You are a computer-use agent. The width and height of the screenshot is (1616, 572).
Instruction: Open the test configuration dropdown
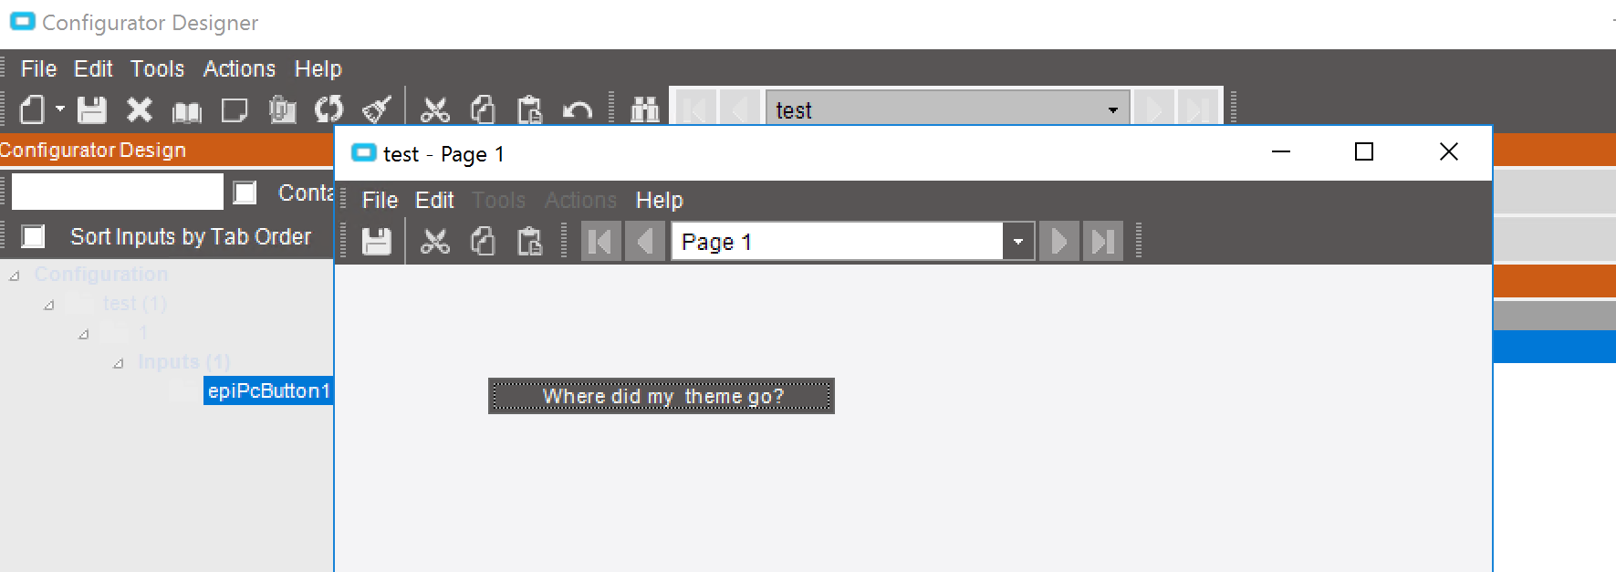tap(1113, 110)
